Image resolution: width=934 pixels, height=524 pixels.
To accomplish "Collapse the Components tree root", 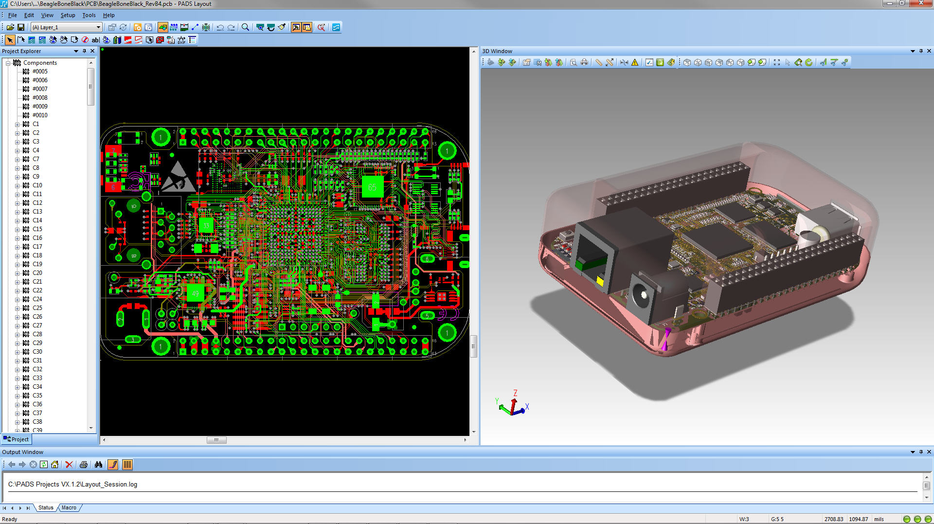I will coord(8,63).
